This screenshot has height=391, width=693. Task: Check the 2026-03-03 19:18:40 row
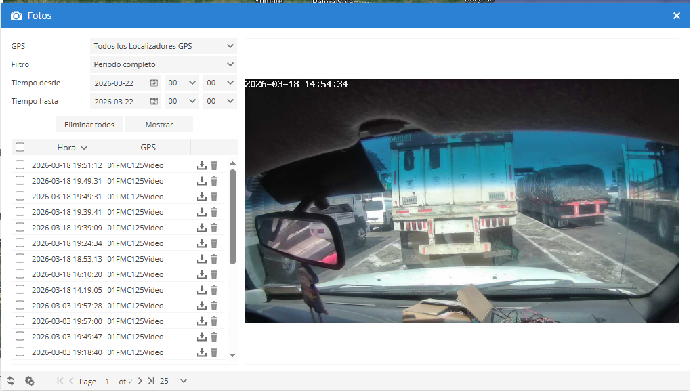[20, 352]
